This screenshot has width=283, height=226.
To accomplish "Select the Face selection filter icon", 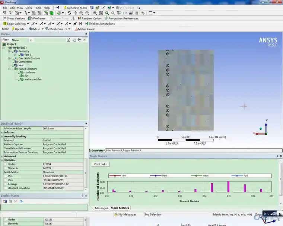I will [x=46, y=13].
